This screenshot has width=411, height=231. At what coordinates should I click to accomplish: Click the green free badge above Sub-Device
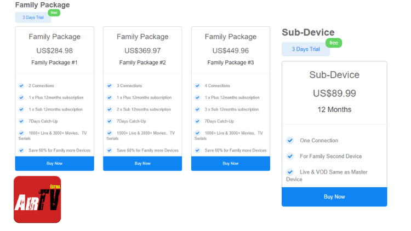tap(333, 43)
